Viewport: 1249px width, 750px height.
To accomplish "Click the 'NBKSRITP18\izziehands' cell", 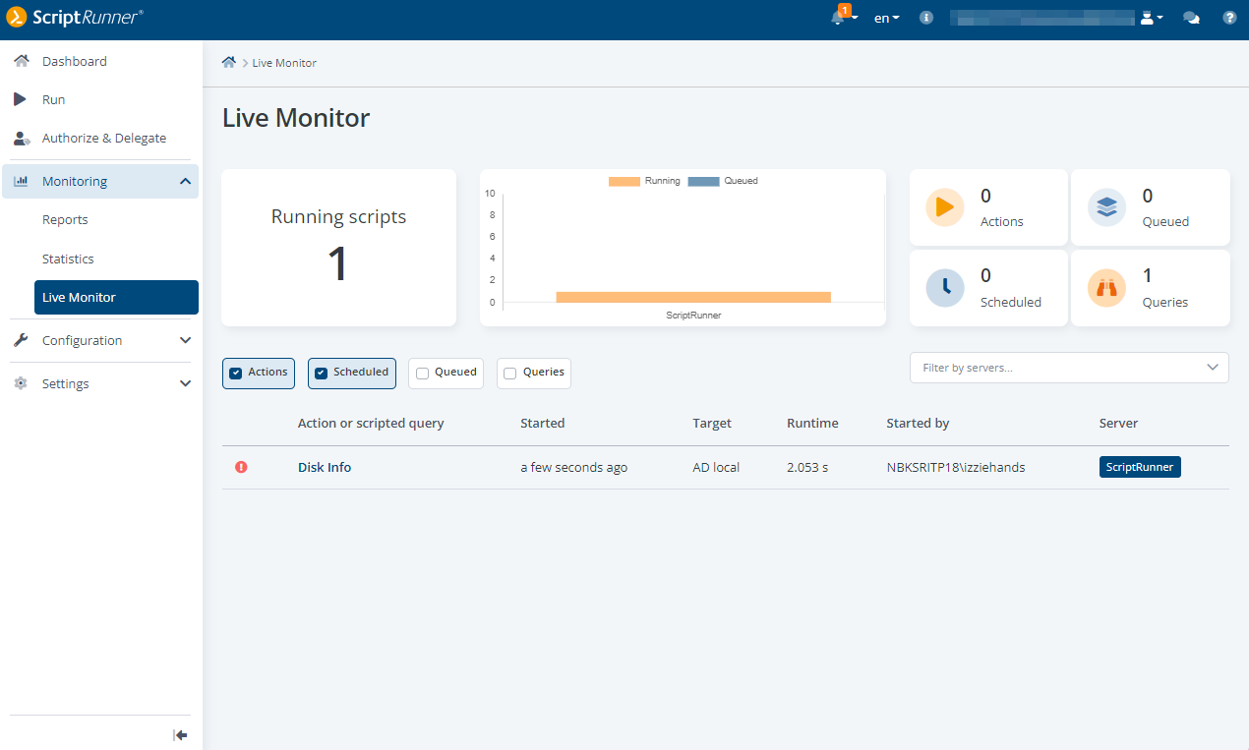I will coord(956,467).
